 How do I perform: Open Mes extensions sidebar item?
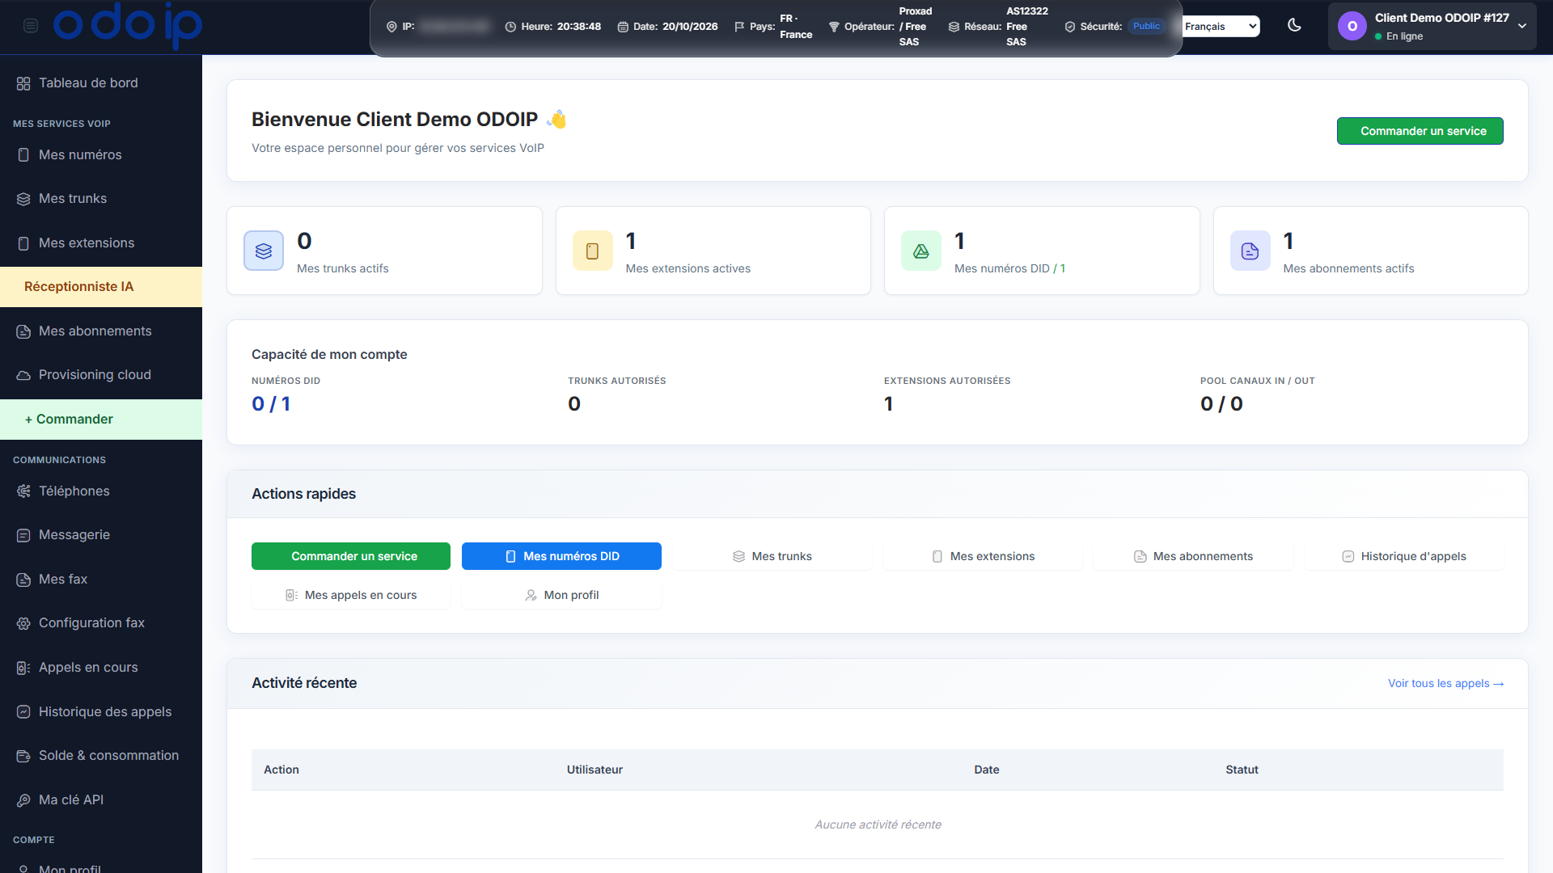coord(101,242)
